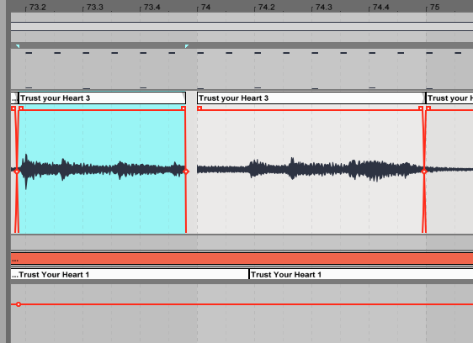Image resolution: width=473 pixels, height=343 pixels.
Task: Click fade-out handle of the highlighted clip
Action: pos(183,108)
